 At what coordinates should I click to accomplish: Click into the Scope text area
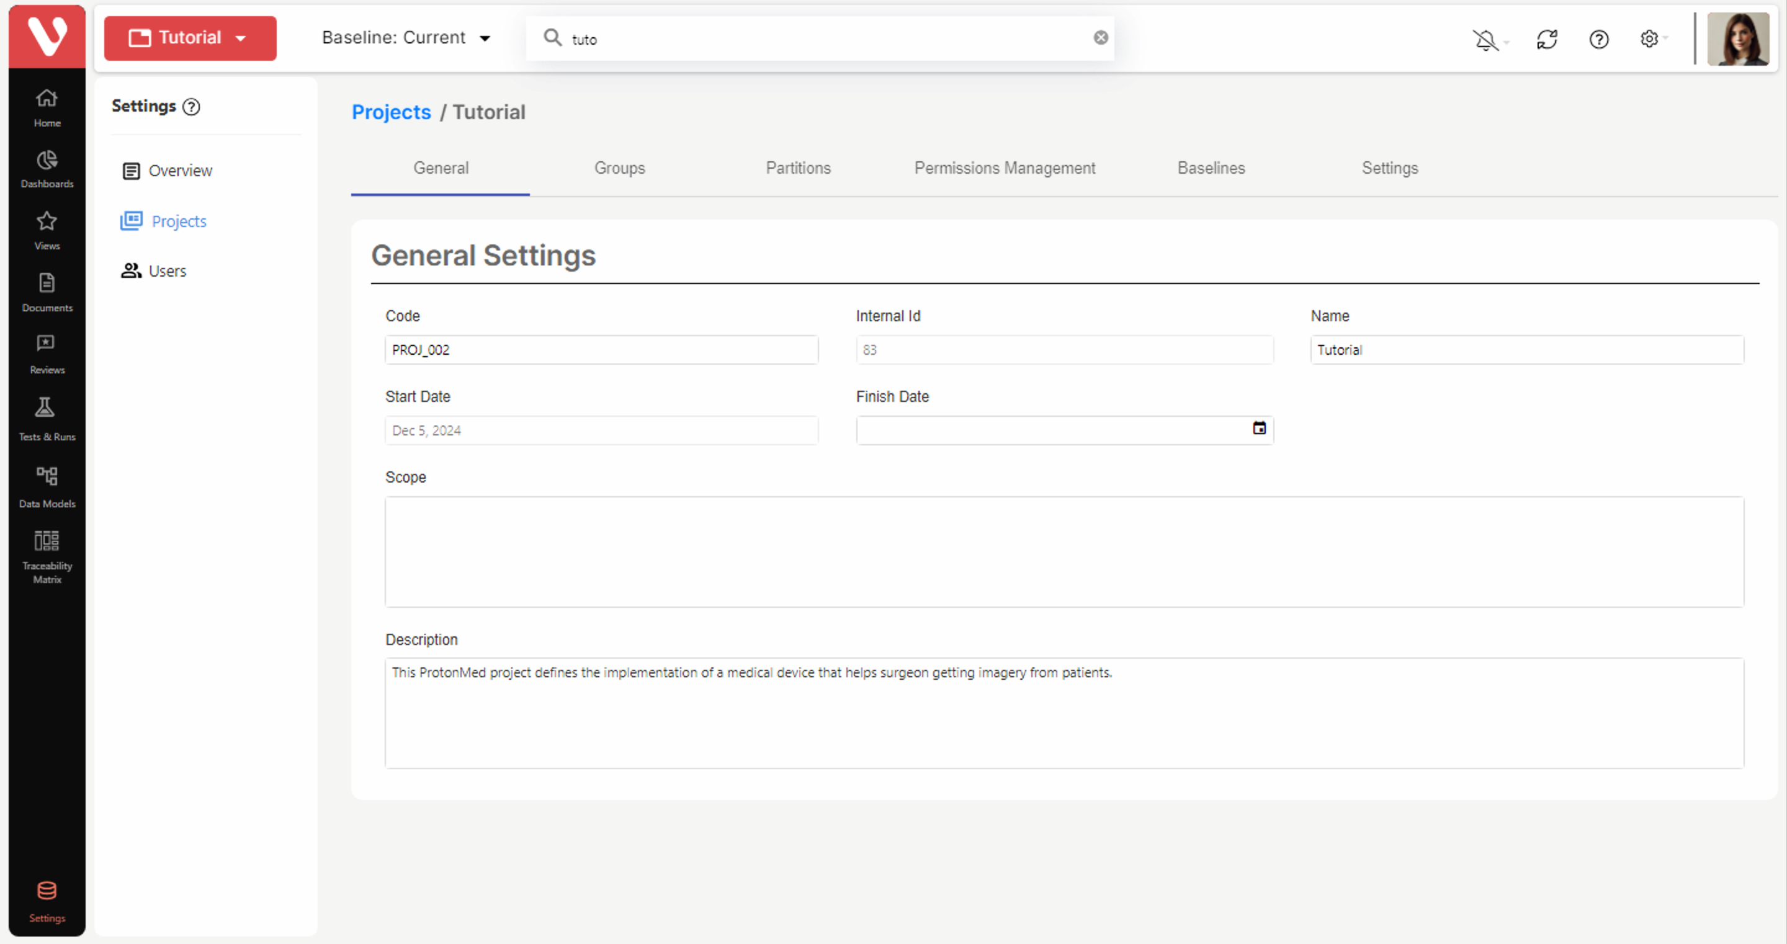[x=1064, y=552]
